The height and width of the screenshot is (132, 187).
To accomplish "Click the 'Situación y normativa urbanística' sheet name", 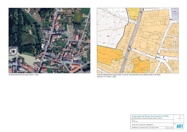I will 144,125.
